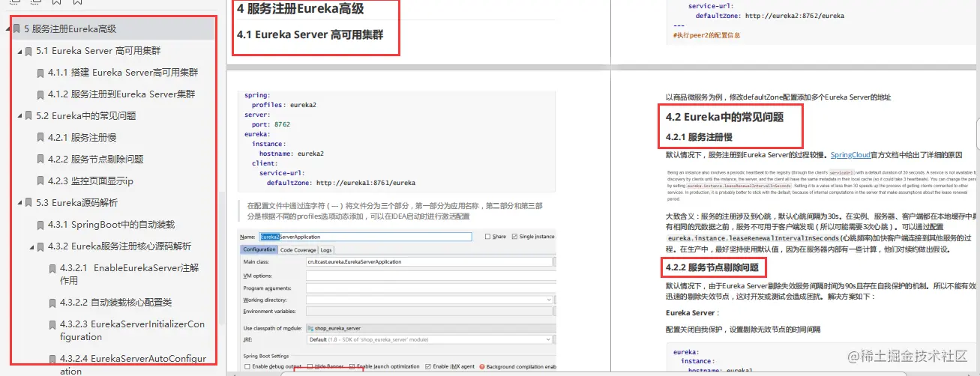
Task: Collapse the '5.1 Eureka Server 高可用集群' bookmark node
Action: (20, 52)
